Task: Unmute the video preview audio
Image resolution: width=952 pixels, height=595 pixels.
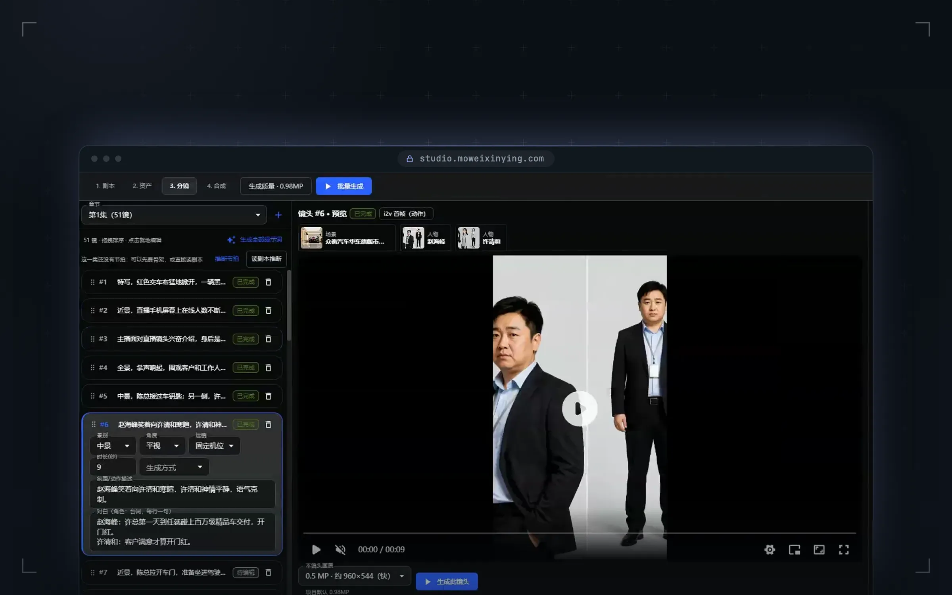Action: click(340, 549)
